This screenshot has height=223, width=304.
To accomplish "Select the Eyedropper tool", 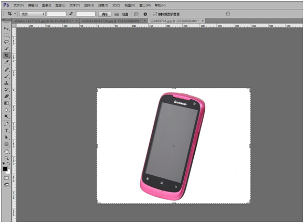I will [7, 62].
